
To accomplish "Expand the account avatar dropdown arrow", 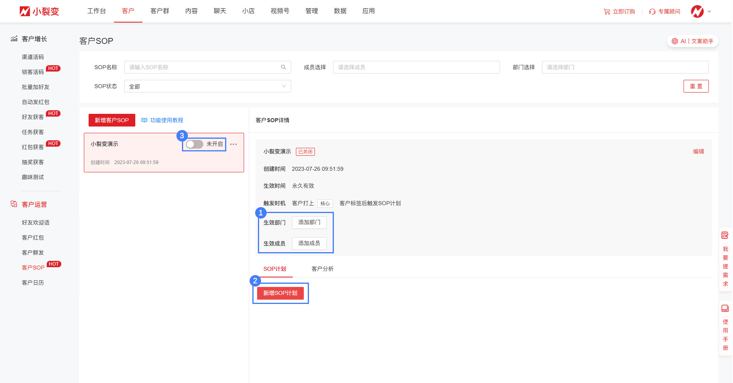I will click(709, 11).
